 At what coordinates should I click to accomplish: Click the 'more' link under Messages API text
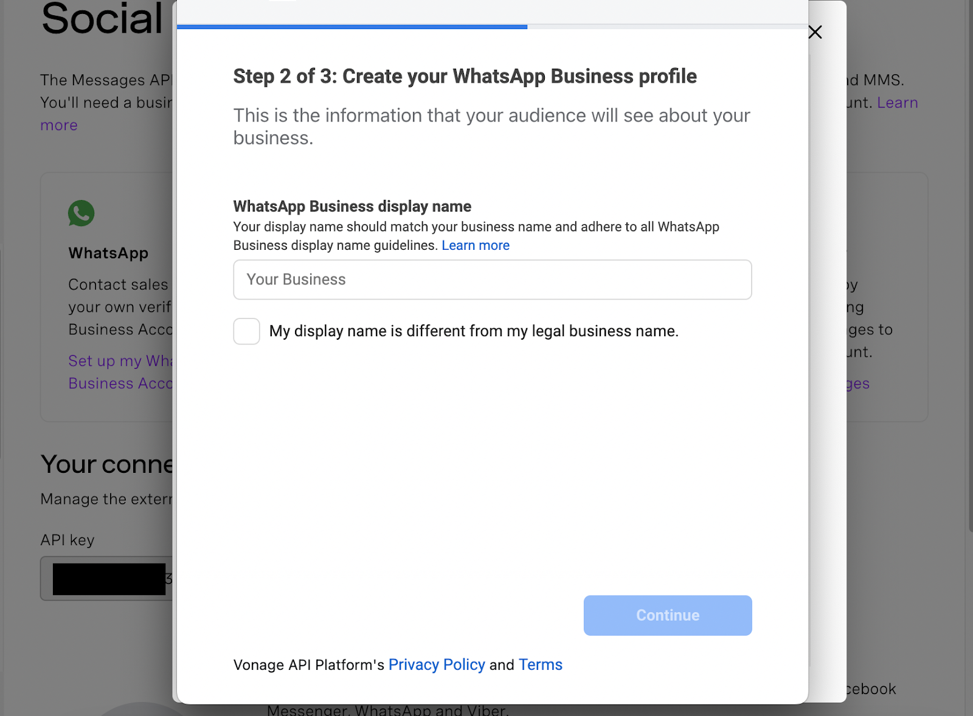coord(59,125)
